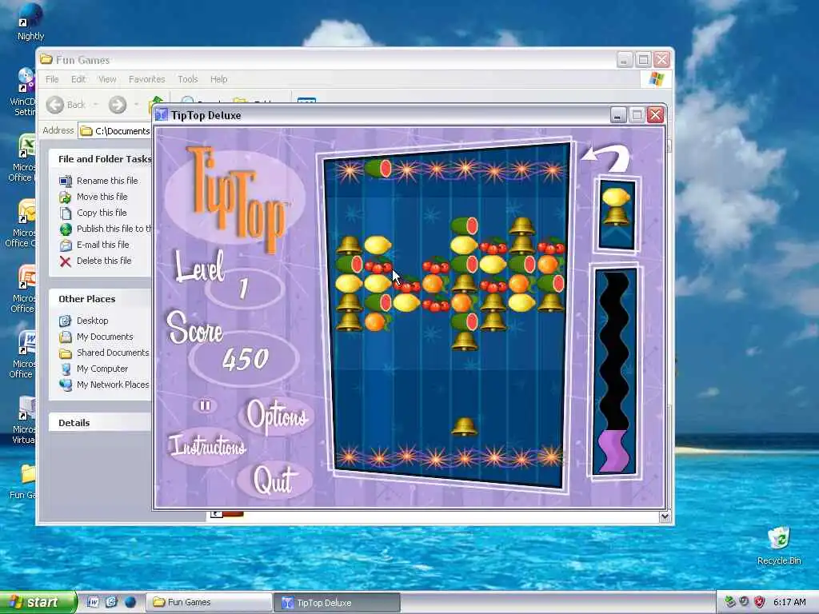
Task: Open the Edit menu in Fun Games
Action: pos(78,79)
